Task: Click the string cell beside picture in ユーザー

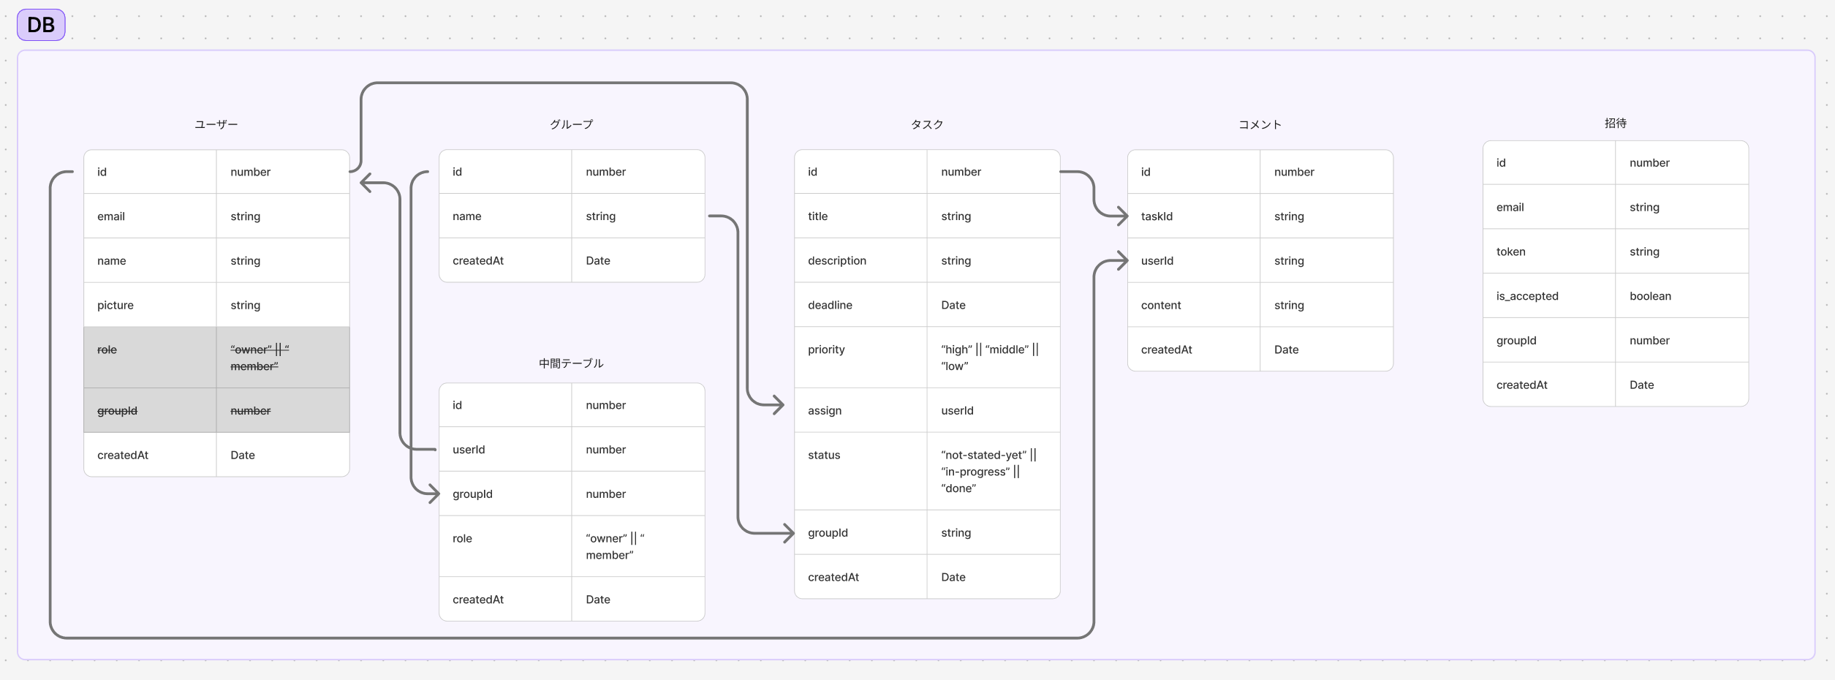Action: [283, 305]
